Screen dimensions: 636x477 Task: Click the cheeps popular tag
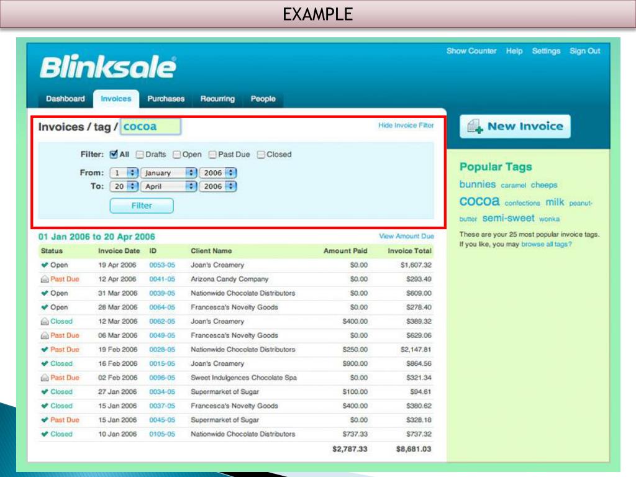click(x=544, y=185)
